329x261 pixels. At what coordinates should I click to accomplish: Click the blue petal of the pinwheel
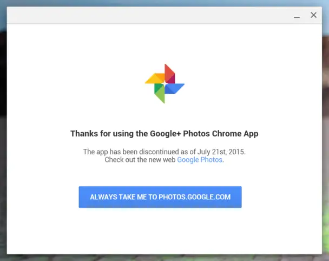point(175,88)
